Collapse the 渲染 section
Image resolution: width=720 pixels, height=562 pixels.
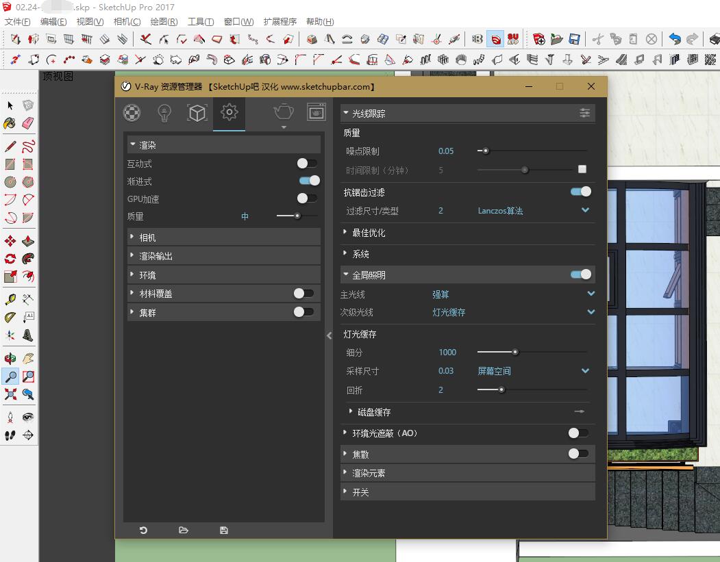coord(223,145)
